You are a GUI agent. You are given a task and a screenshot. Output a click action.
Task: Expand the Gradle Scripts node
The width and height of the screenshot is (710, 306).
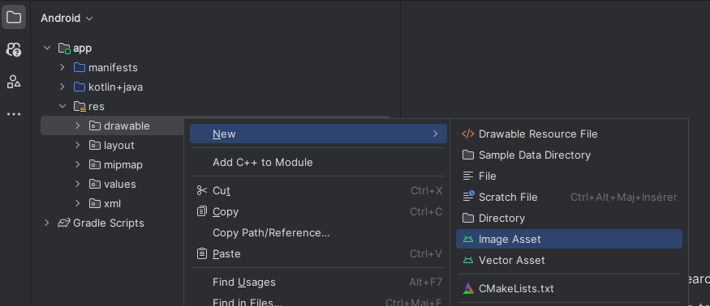click(x=46, y=223)
